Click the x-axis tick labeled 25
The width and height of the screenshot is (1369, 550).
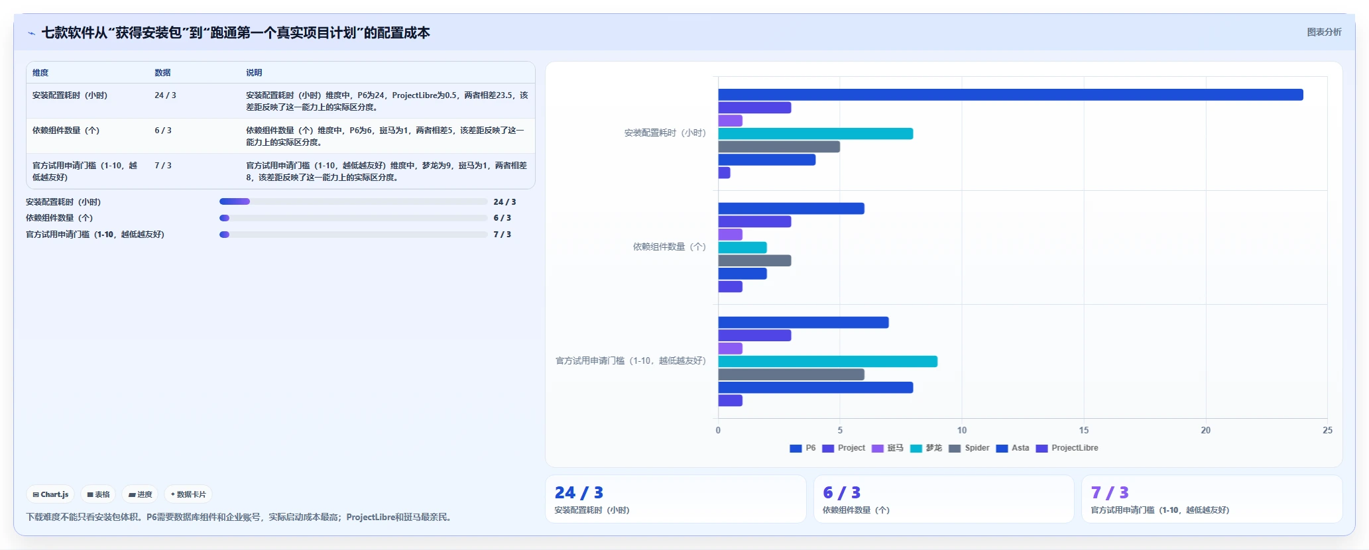pyautogui.click(x=1327, y=431)
